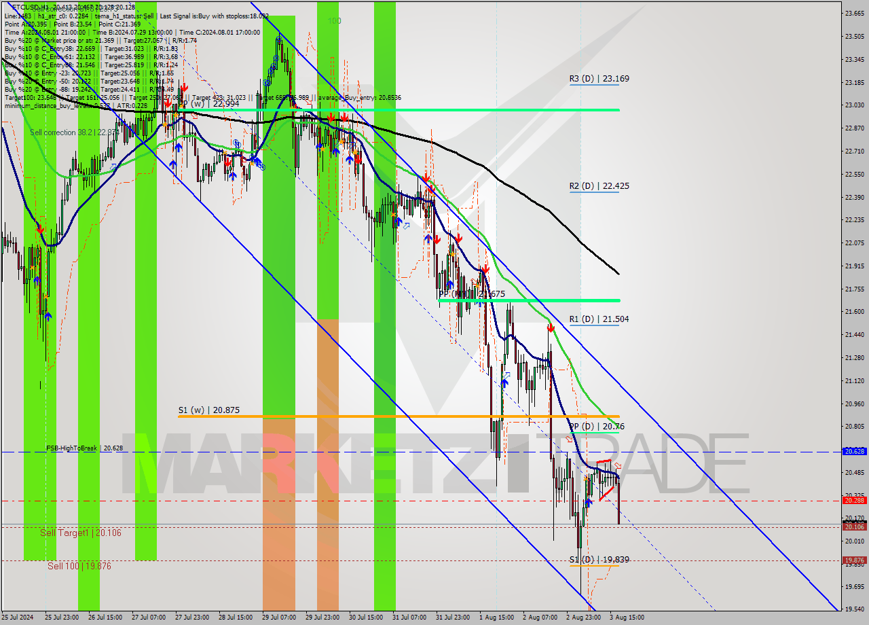Click the 23.185 price axis value

tap(854, 82)
